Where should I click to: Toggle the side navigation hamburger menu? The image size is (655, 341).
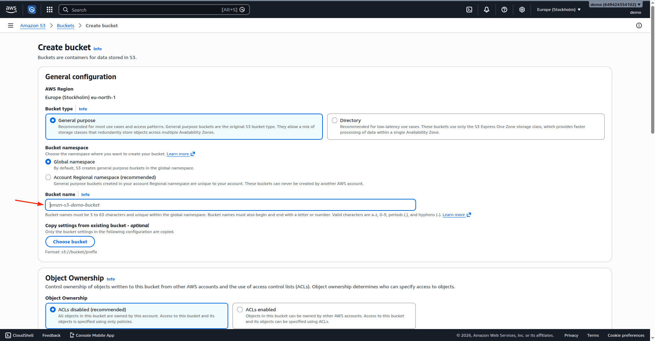(x=11, y=25)
